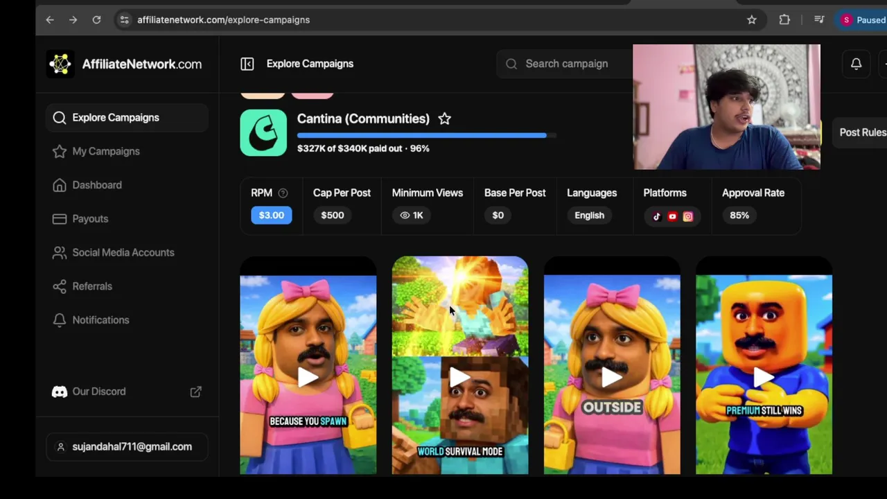Open the Our Discord link

click(99, 392)
